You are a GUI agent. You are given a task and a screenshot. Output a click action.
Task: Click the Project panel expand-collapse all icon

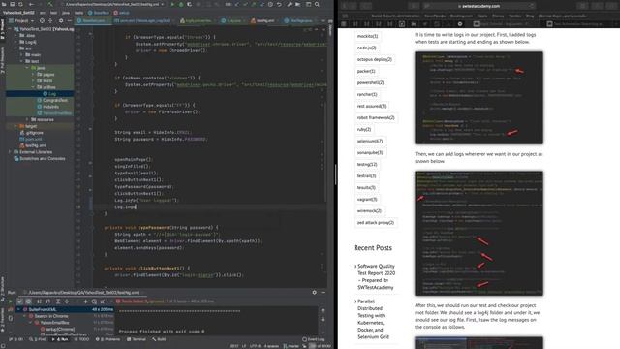coord(50,20)
